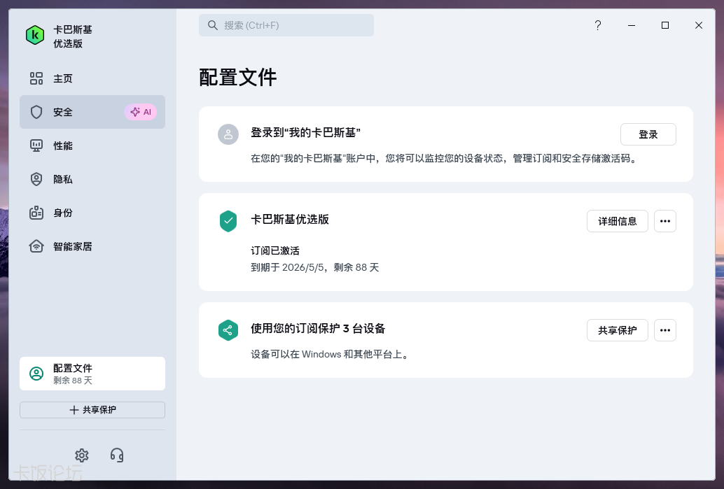
Task: Open settings via the gear icon
Action: [x=82, y=455]
